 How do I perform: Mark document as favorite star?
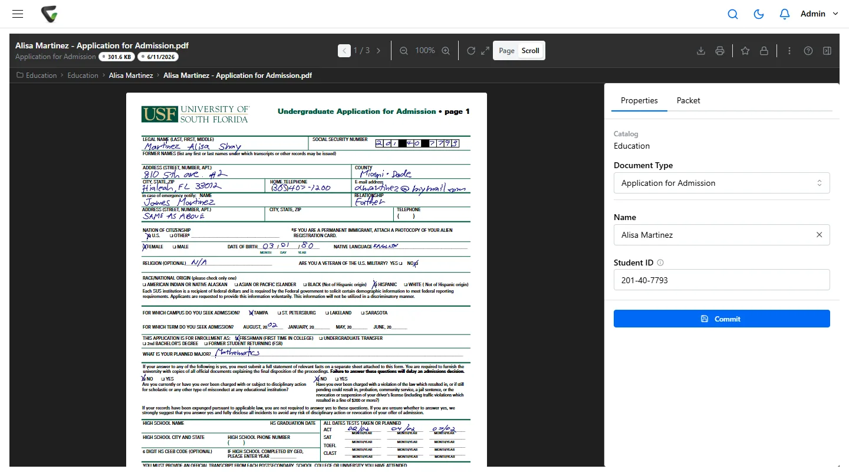click(x=745, y=51)
